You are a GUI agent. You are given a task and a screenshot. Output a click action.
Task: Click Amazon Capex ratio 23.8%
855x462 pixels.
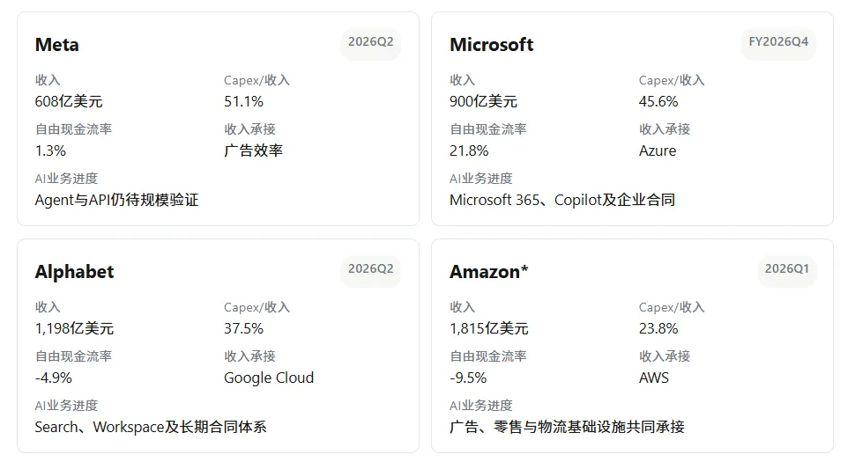pos(658,328)
